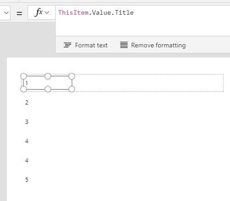
Task: Select the Remove formatting button label
Action: [158, 46]
